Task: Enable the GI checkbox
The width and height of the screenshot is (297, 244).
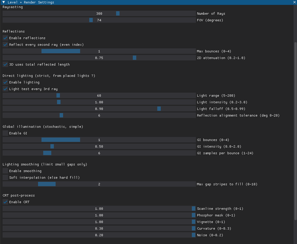Action: point(5,133)
